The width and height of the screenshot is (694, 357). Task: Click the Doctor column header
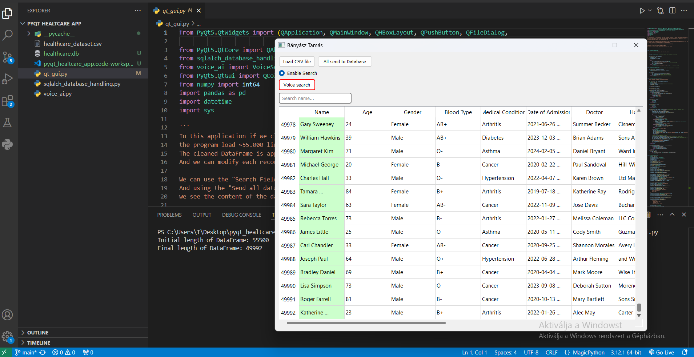tap(594, 112)
